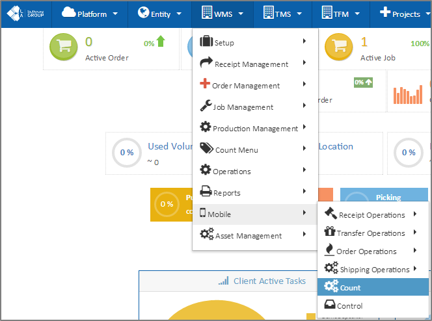Open the Platform dropdown caret
Screen dimensions: 432x321
(115, 14)
